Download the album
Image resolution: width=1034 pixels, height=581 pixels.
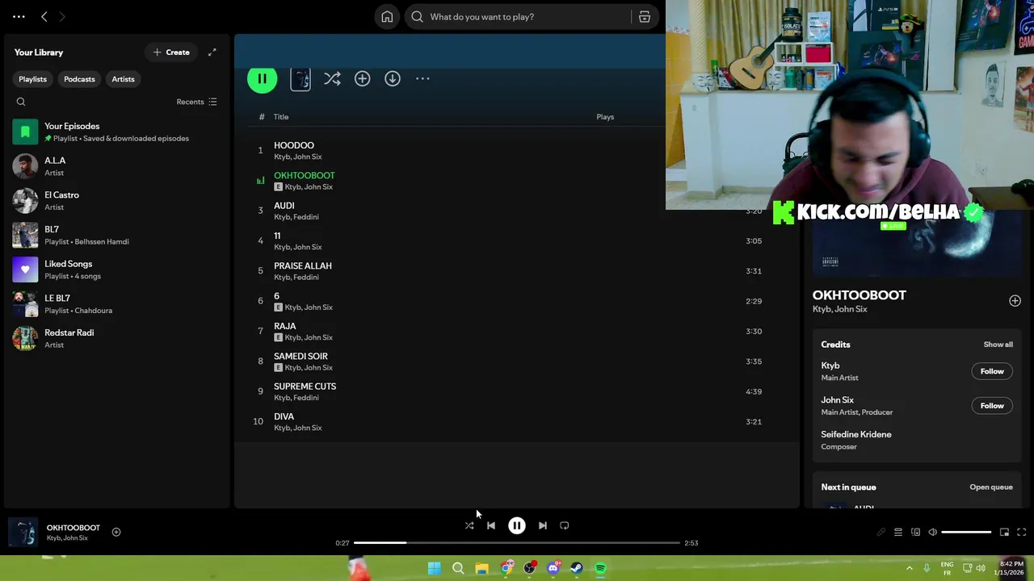[x=393, y=78]
